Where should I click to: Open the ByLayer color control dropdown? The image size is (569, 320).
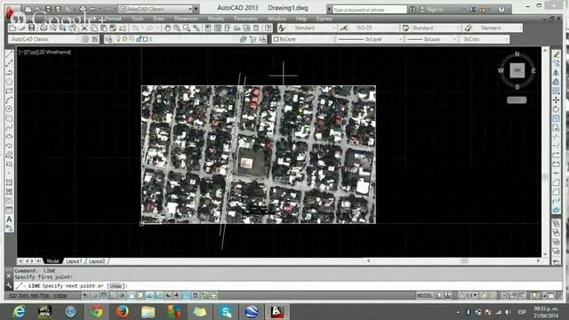pyautogui.click(x=303, y=39)
